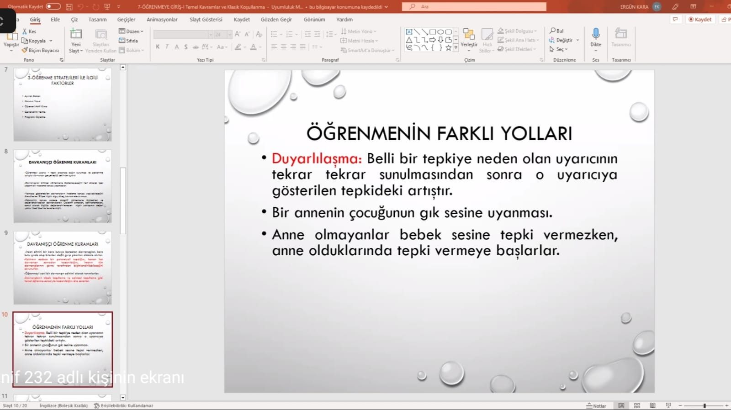731x410 pixels.
Task: Expand the Kopyala dropdown arrow
Action: 51,41
